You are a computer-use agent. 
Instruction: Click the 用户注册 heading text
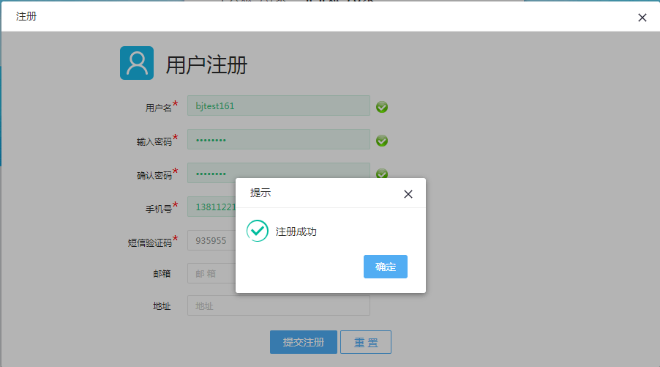pyautogui.click(x=206, y=65)
